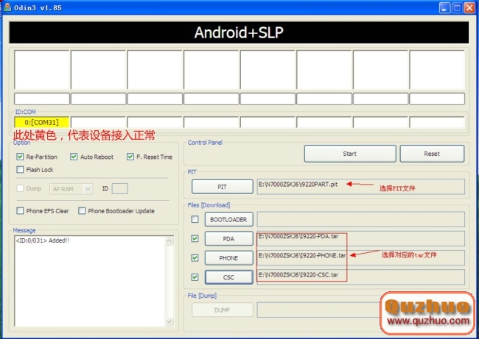Uncheck the CSC file checkbox

(195, 277)
